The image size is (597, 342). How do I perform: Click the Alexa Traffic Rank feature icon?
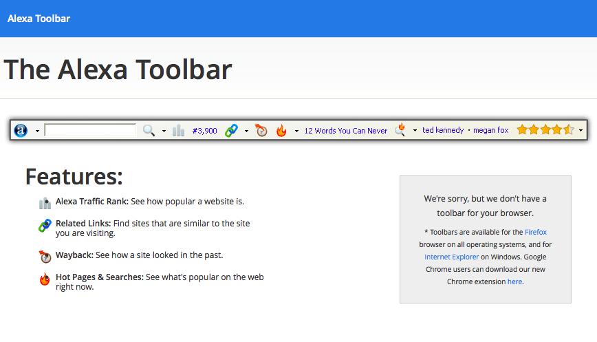pos(45,203)
